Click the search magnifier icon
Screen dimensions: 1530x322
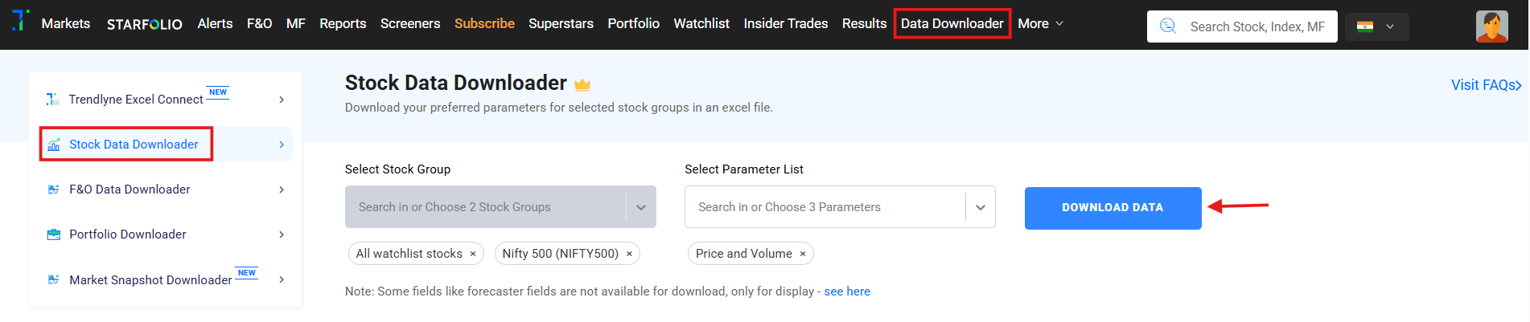pyautogui.click(x=1168, y=26)
